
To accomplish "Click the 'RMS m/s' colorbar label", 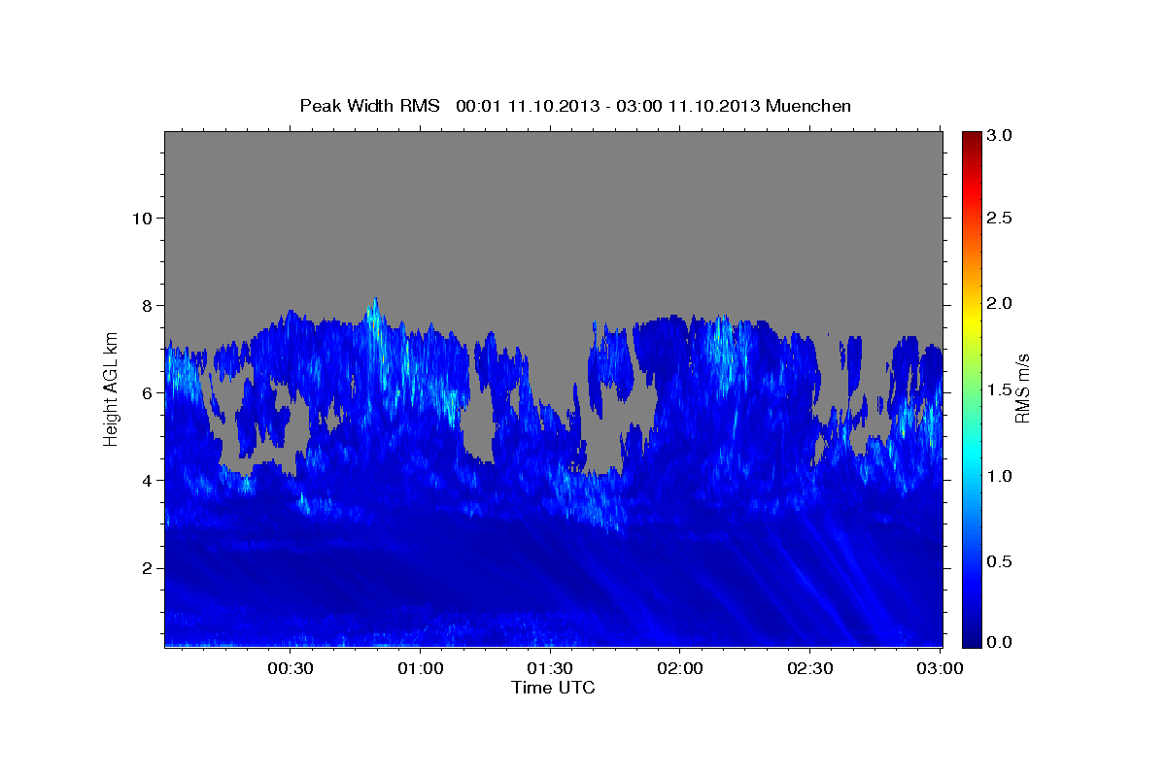I will (x=1022, y=388).
